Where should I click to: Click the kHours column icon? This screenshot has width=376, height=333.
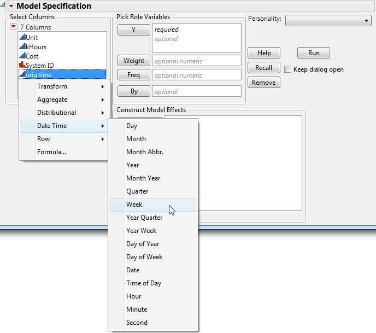22,46
